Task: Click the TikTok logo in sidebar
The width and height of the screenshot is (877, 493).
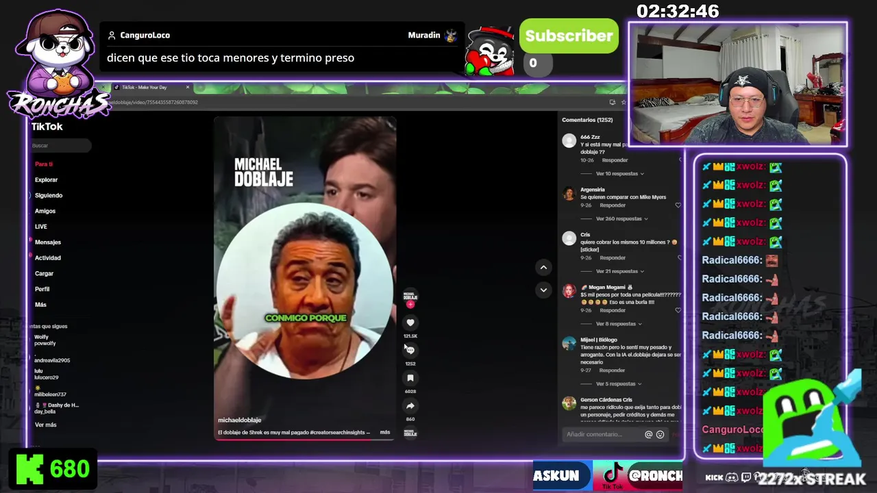Action: point(47,127)
